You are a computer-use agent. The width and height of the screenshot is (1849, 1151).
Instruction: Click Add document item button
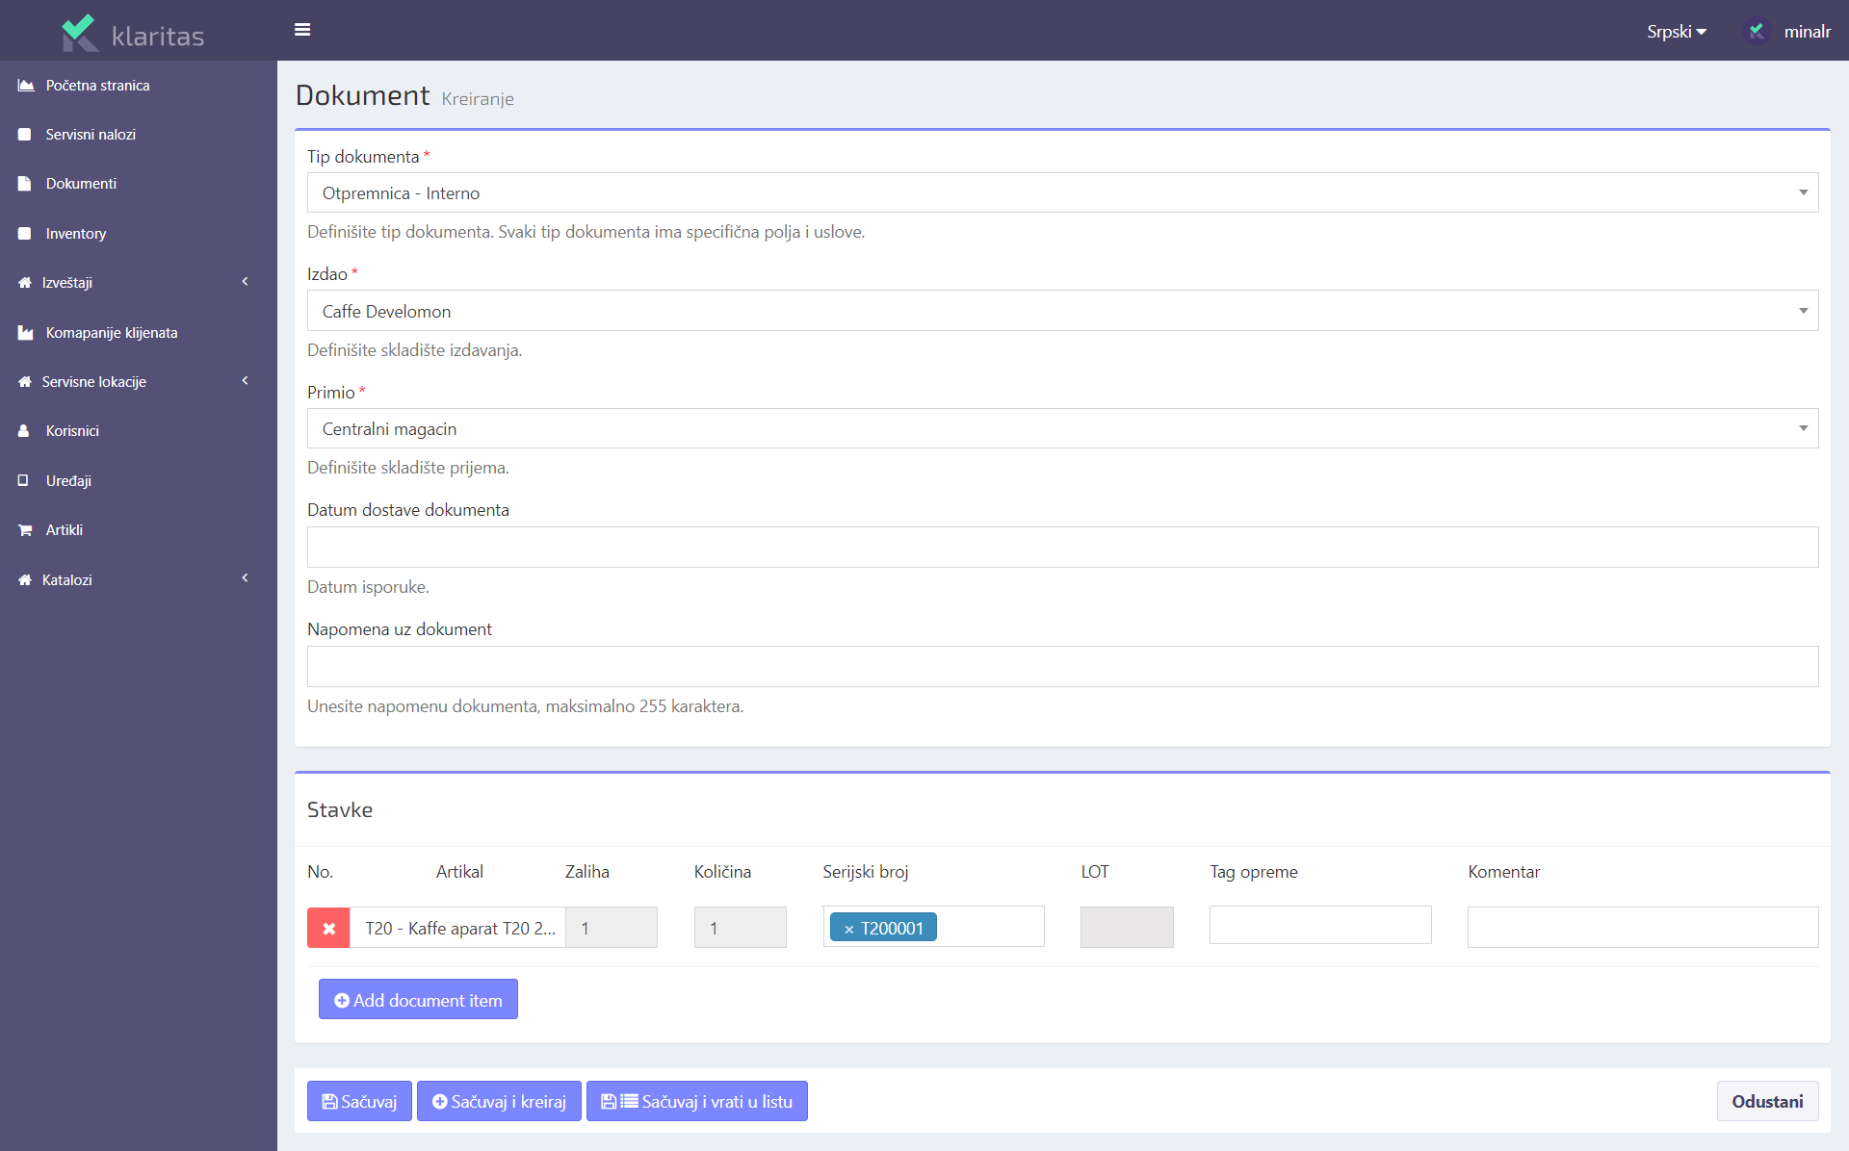(x=418, y=999)
